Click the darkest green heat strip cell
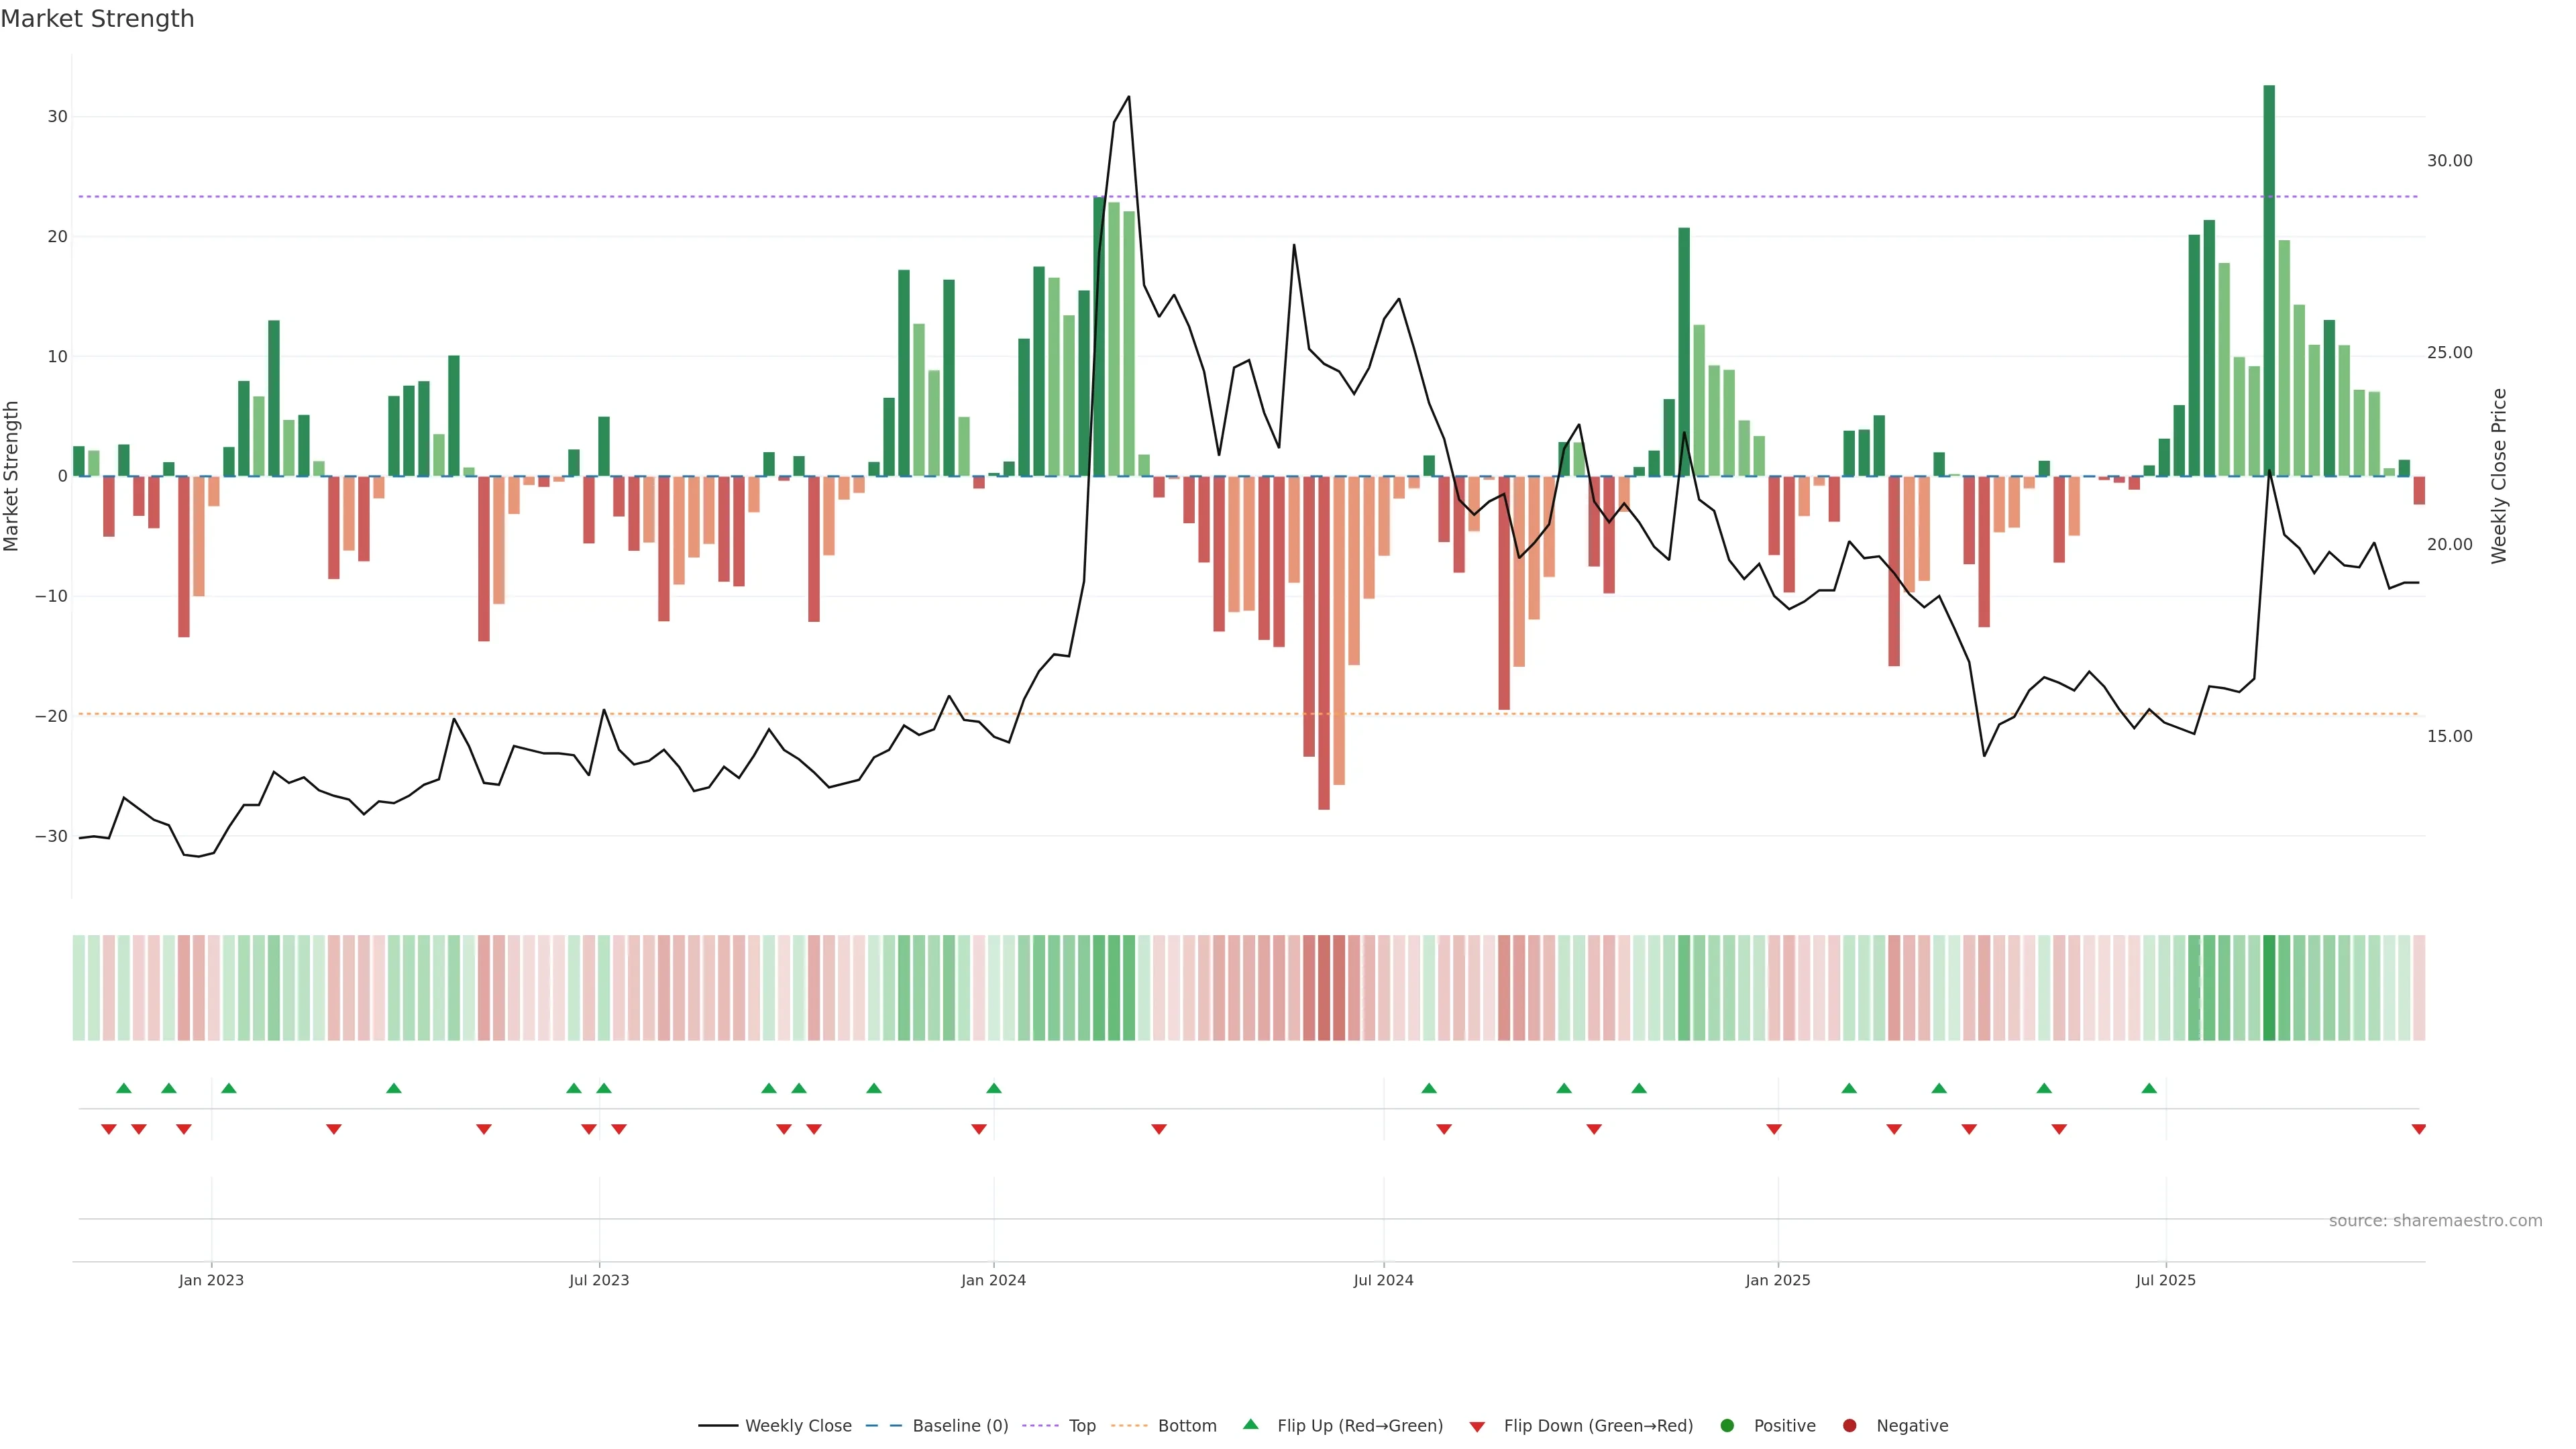This screenshot has height=1449, width=2576. coord(2269,987)
